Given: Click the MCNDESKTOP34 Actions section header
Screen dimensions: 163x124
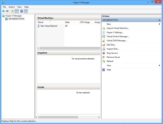Looking at the screenshot, I should point(131,20).
